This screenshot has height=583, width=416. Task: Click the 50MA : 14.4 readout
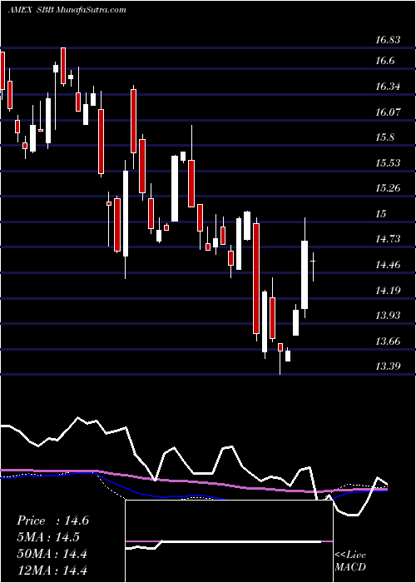coord(52,554)
